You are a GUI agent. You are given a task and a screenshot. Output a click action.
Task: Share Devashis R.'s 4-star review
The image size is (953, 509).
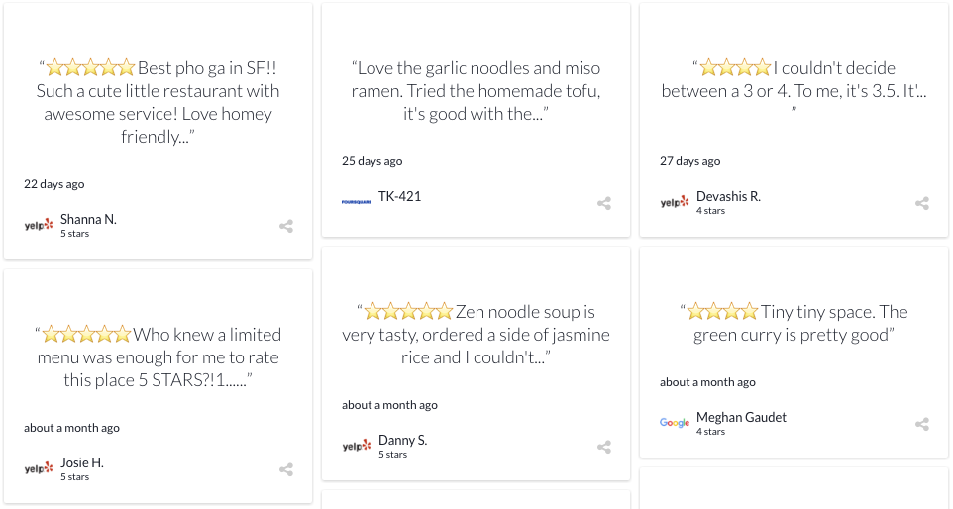click(x=922, y=203)
